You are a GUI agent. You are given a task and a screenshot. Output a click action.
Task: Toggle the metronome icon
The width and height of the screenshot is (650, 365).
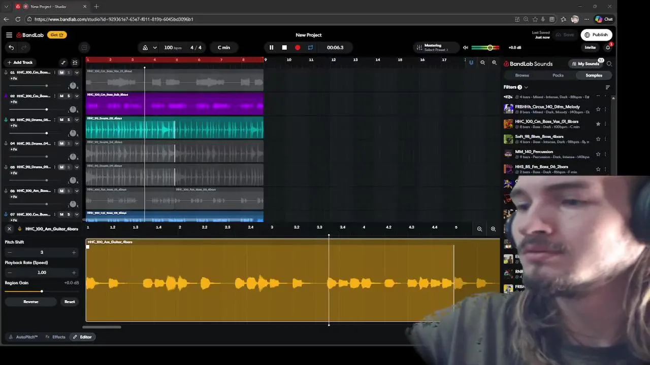(145, 48)
